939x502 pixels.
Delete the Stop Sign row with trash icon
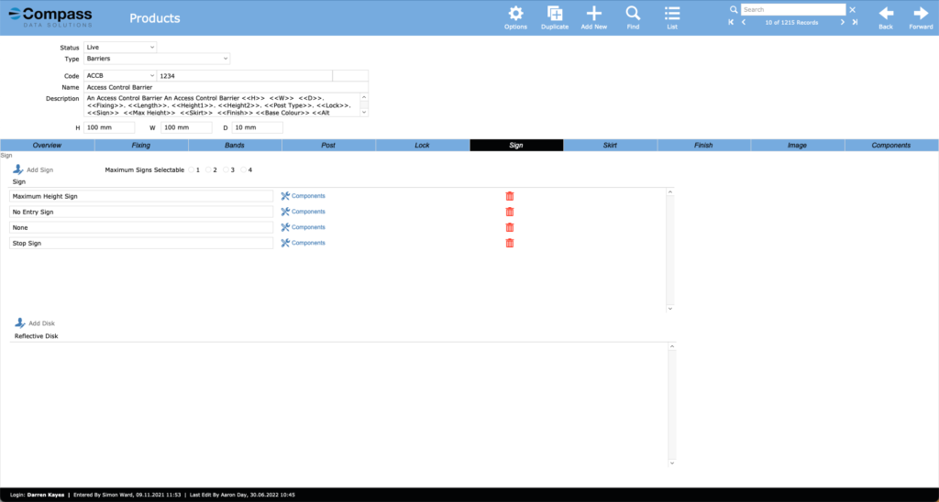[x=510, y=243]
